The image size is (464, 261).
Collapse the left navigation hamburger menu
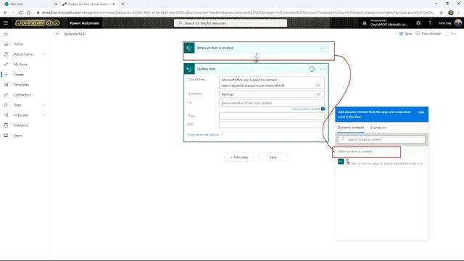click(6, 34)
